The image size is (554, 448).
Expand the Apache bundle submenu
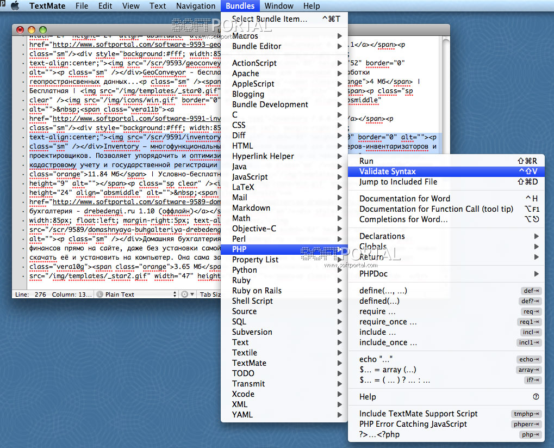pos(284,73)
